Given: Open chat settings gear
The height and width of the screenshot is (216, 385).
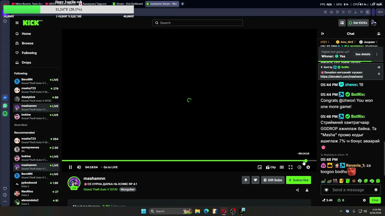Looking at the screenshot, I should pyautogui.click(x=364, y=200).
